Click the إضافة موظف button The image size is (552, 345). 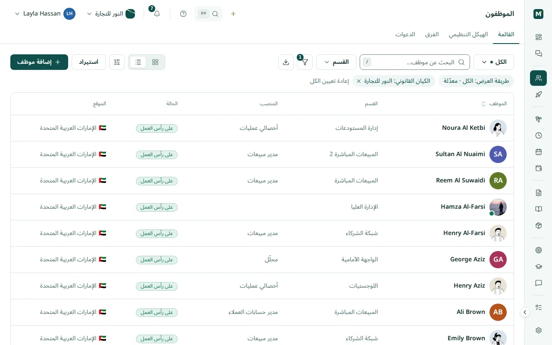coord(39,62)
